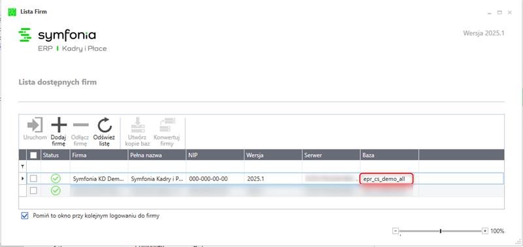Toggle the select-all checkbox in header
The height and width of the screenshot is (247, 523).
(x=34, y=155)
